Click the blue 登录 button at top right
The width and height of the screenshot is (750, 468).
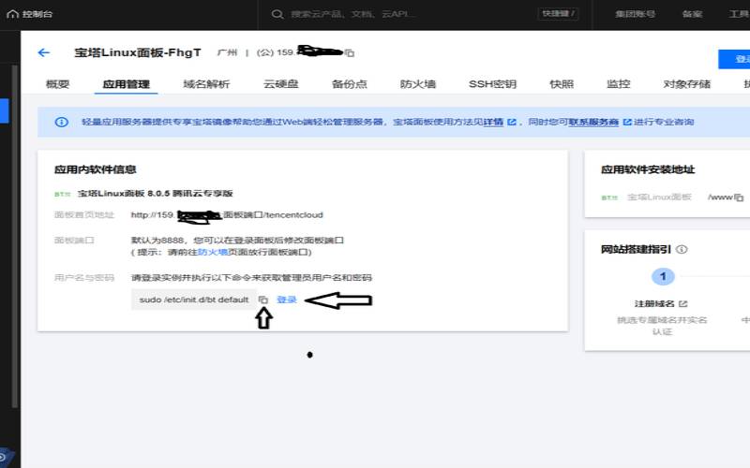tap(734, 59)
